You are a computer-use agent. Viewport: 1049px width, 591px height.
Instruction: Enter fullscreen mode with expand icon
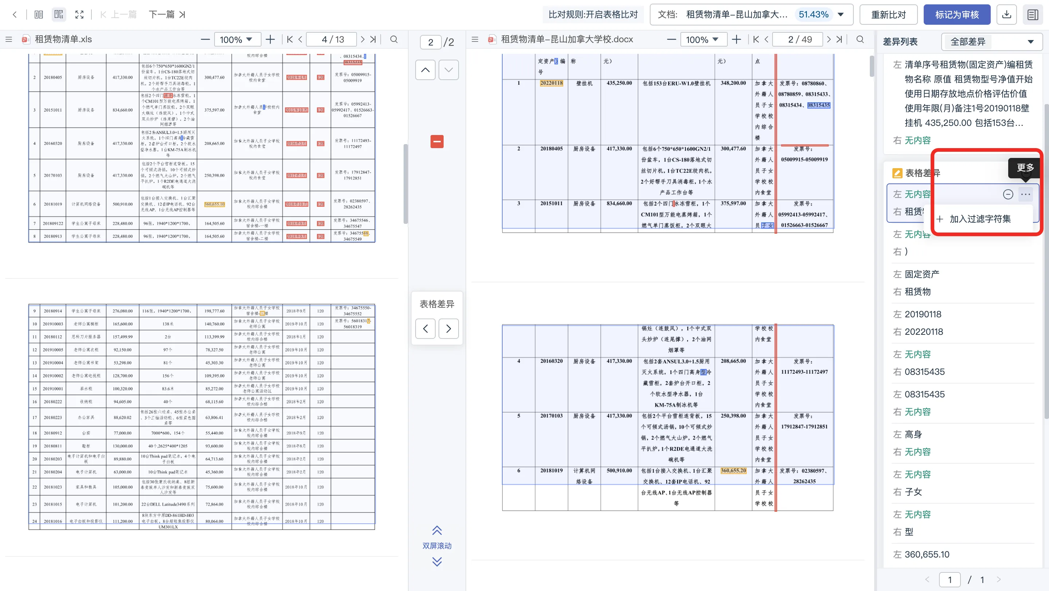point(79,15)
